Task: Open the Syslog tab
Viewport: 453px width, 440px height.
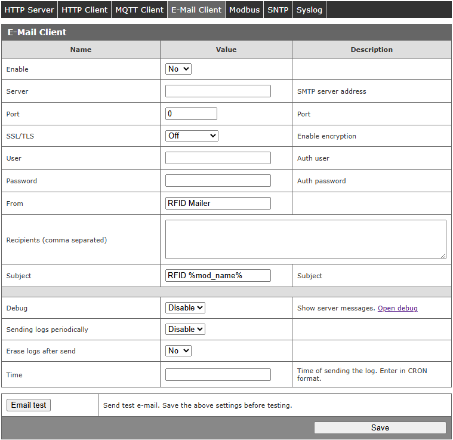Action: 309,10
